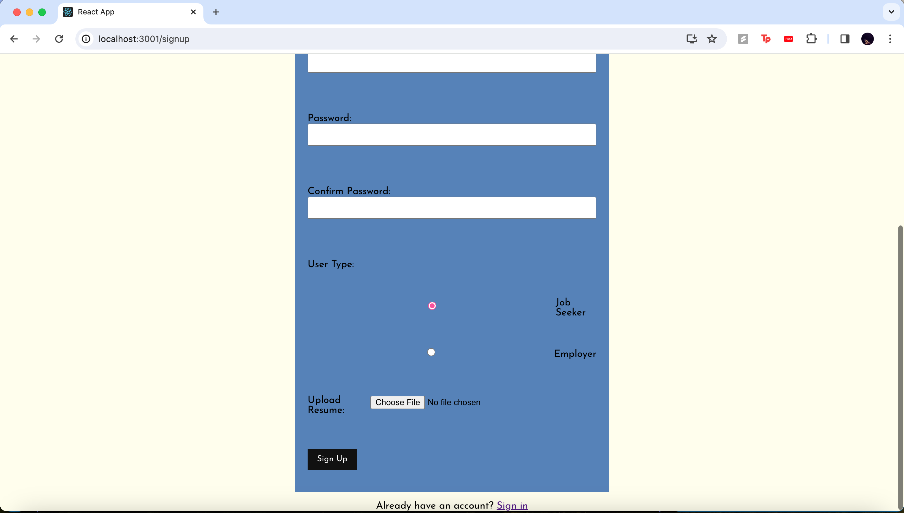Click Choose File for resume upload
The width and height of the screenshot is (904, 513).
tap(397, 402)
